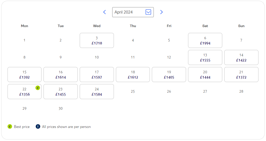Select April 24 priced at £1584

click(97, 92)
